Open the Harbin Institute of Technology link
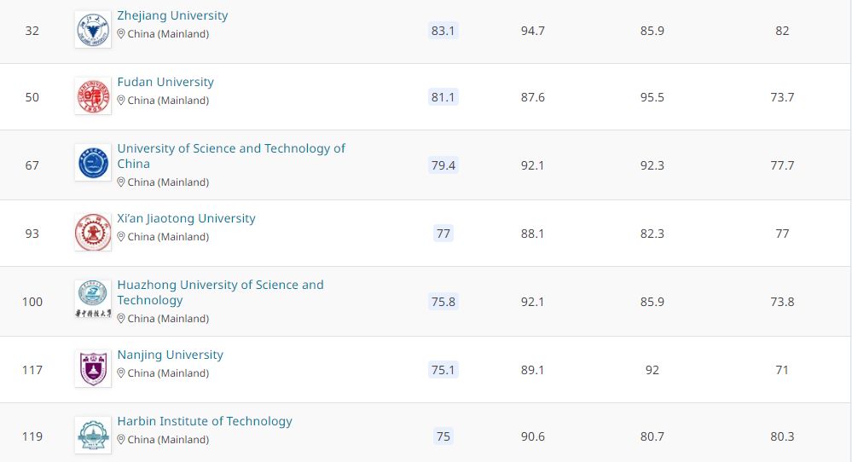 205,421
